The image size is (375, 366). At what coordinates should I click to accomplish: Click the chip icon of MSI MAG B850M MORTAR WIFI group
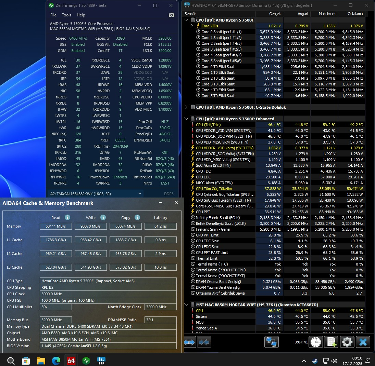tap(193, 305)
